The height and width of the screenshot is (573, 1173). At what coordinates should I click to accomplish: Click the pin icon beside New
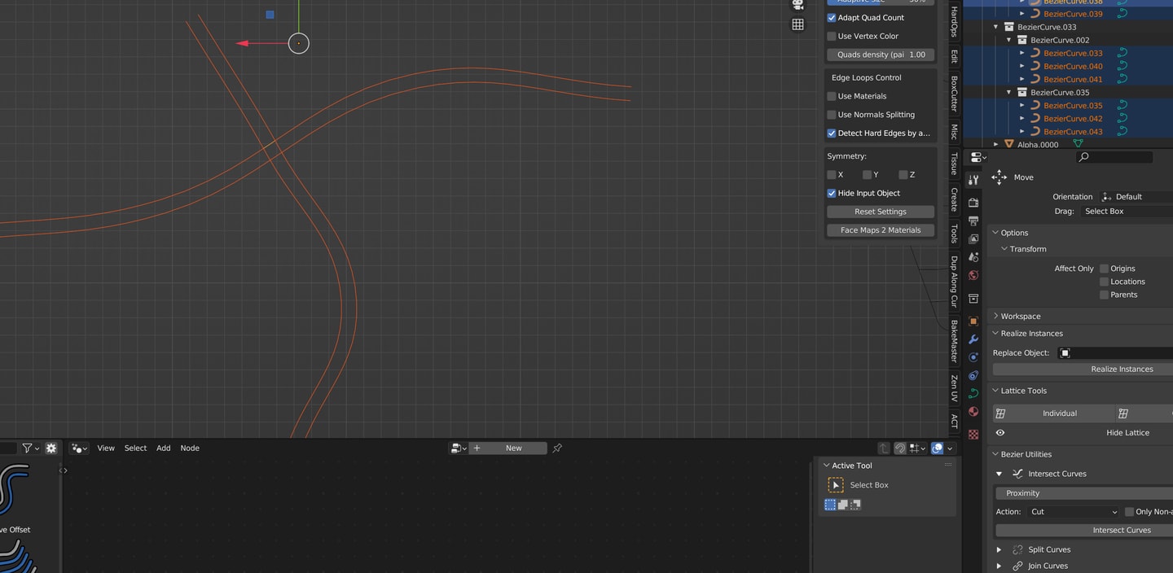(557, 448)
